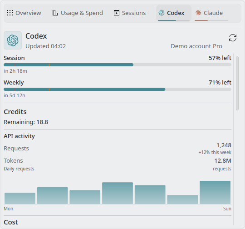Click 'in 2h 18m' reset time
The width and height of the screenshot is (245, 229).
[15, 71]
